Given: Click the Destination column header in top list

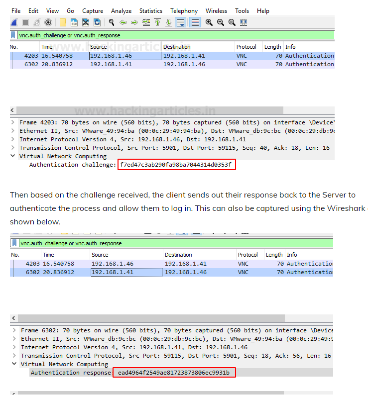Looking at the screenshot, I should [198, 47].
